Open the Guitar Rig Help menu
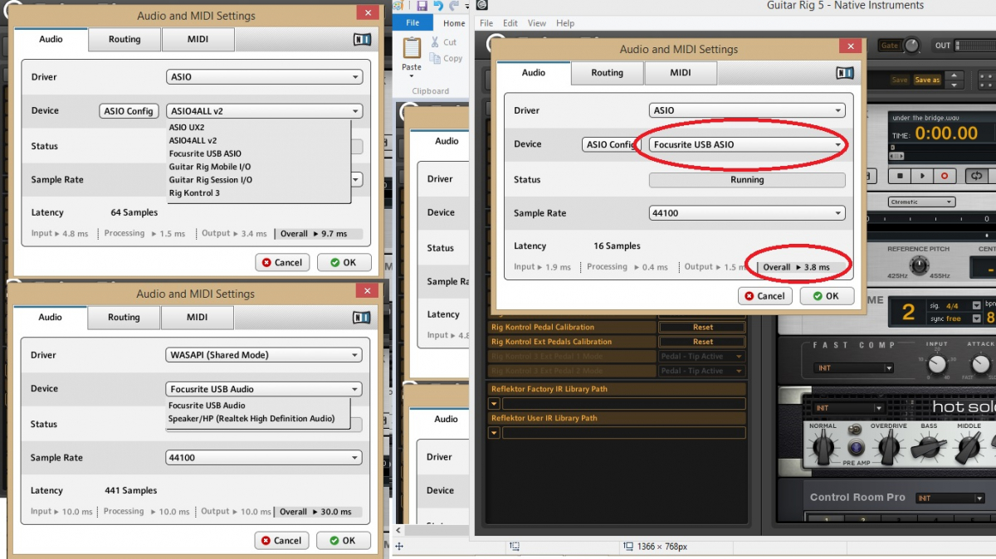 pos(565,23)
